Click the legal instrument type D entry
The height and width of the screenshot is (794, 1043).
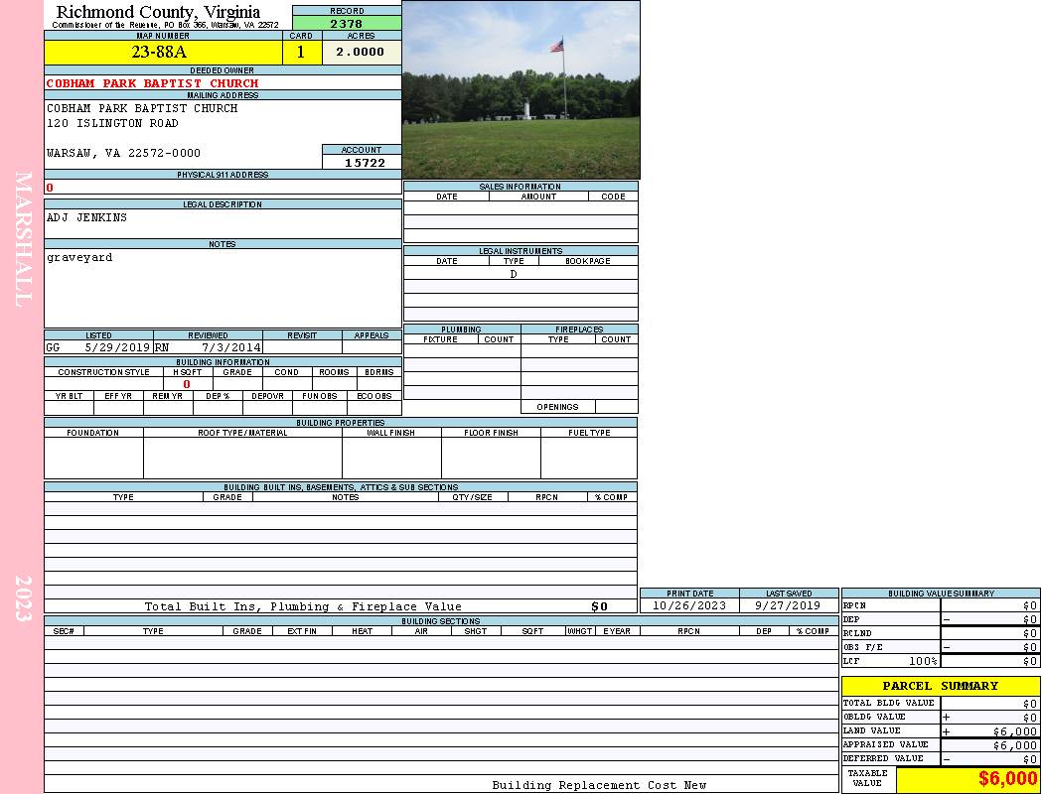point(514,274)
